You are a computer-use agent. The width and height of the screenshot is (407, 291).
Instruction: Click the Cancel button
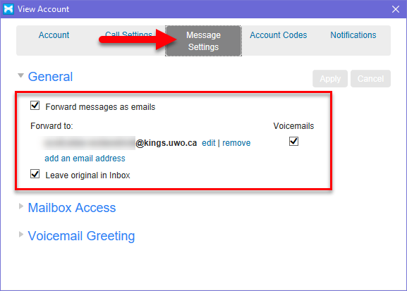(370, 79)
